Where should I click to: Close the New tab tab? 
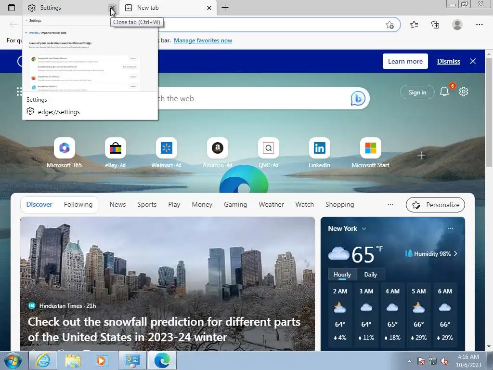tap(209, 8)
